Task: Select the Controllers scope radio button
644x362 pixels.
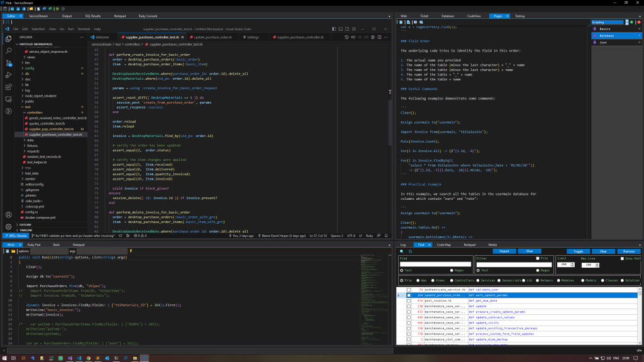Action: [452, 281]
